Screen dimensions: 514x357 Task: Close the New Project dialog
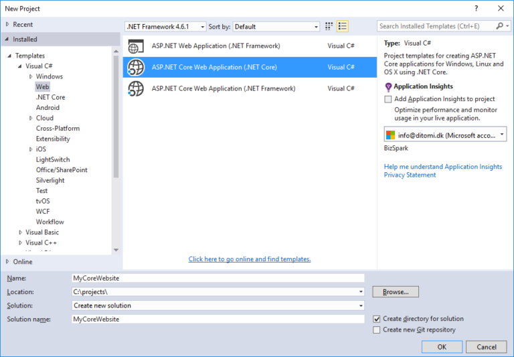[501, 9]
